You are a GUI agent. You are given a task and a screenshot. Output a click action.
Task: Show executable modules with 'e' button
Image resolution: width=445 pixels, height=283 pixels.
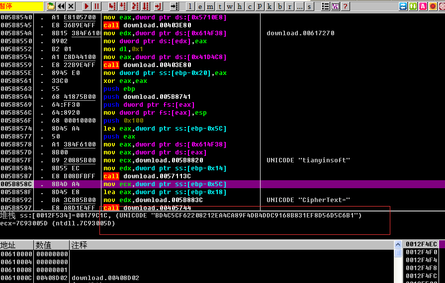click(200, 6)
